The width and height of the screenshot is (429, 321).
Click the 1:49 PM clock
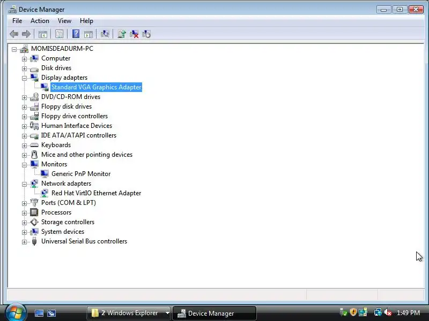click(408, 312)
